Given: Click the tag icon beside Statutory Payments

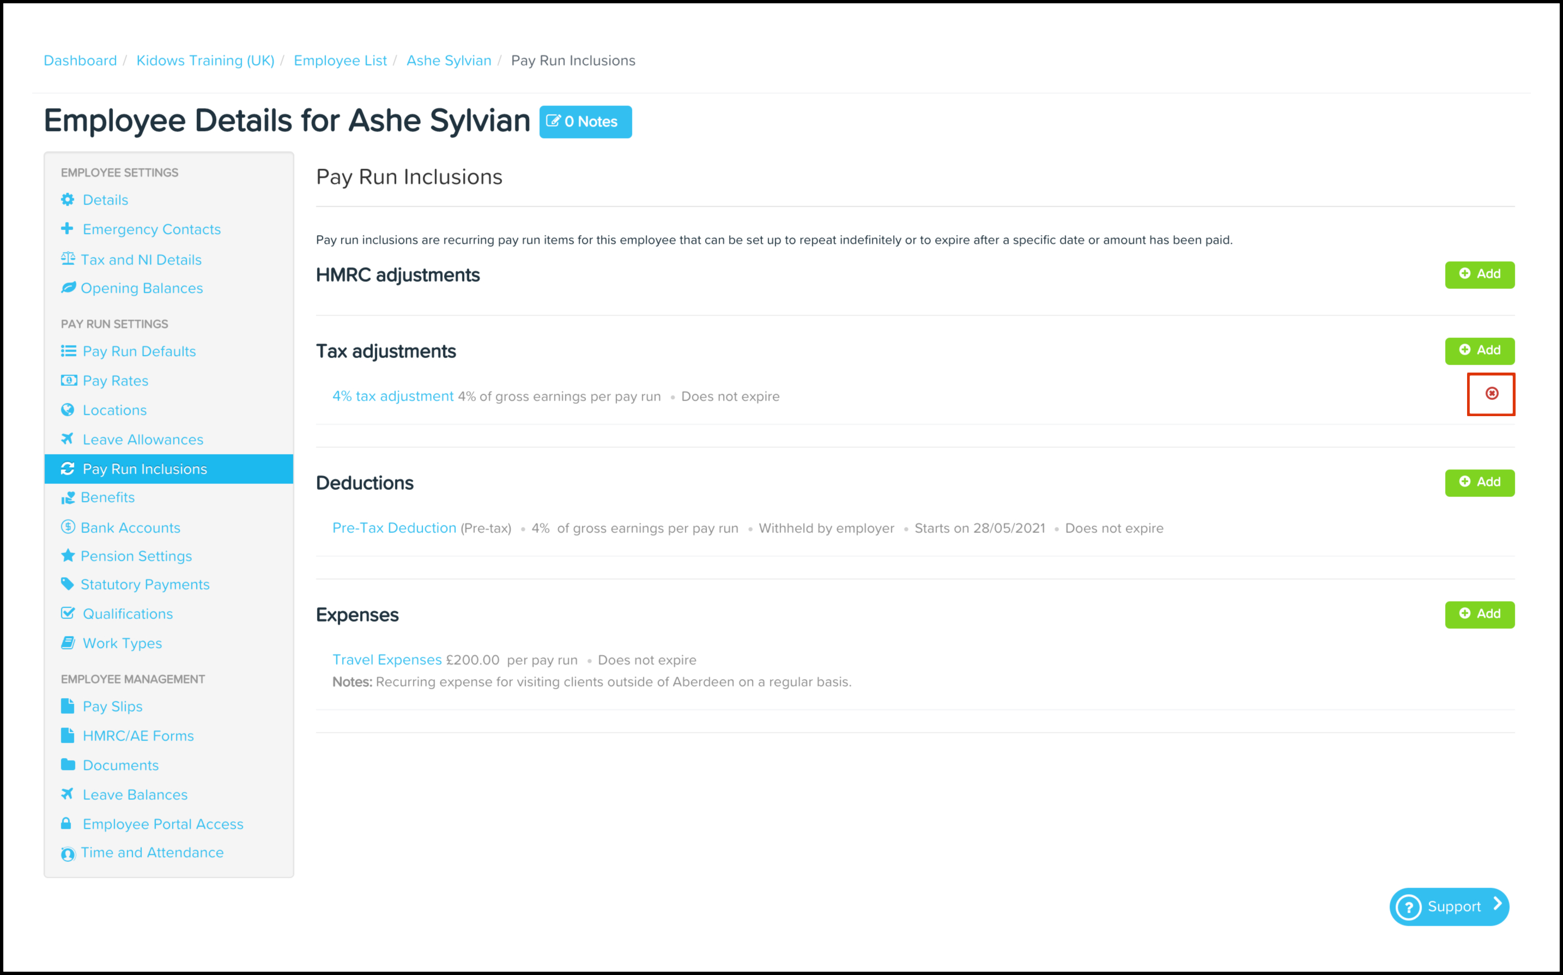Looking at the screenshot, I should pos(68,584).
